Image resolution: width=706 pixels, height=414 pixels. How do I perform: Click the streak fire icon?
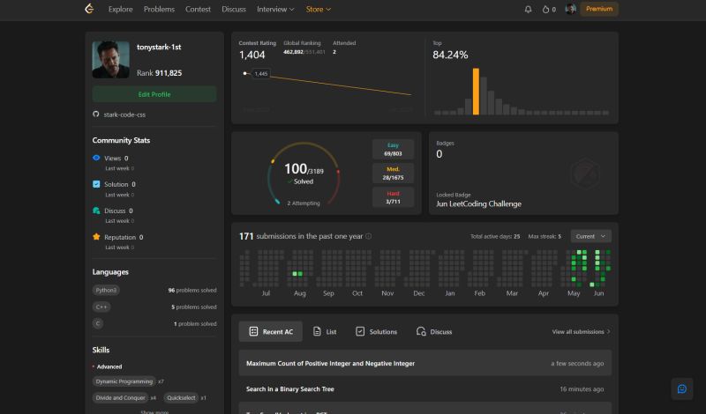[x=545, y=9]
